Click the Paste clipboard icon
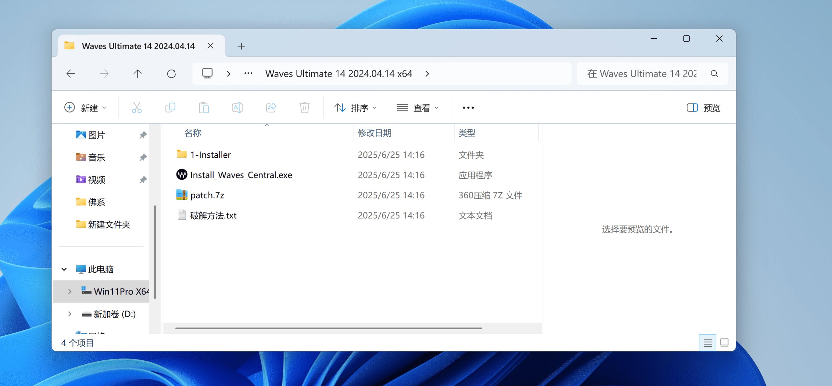Viewport: 832px width, 386px height. (204, 108)
